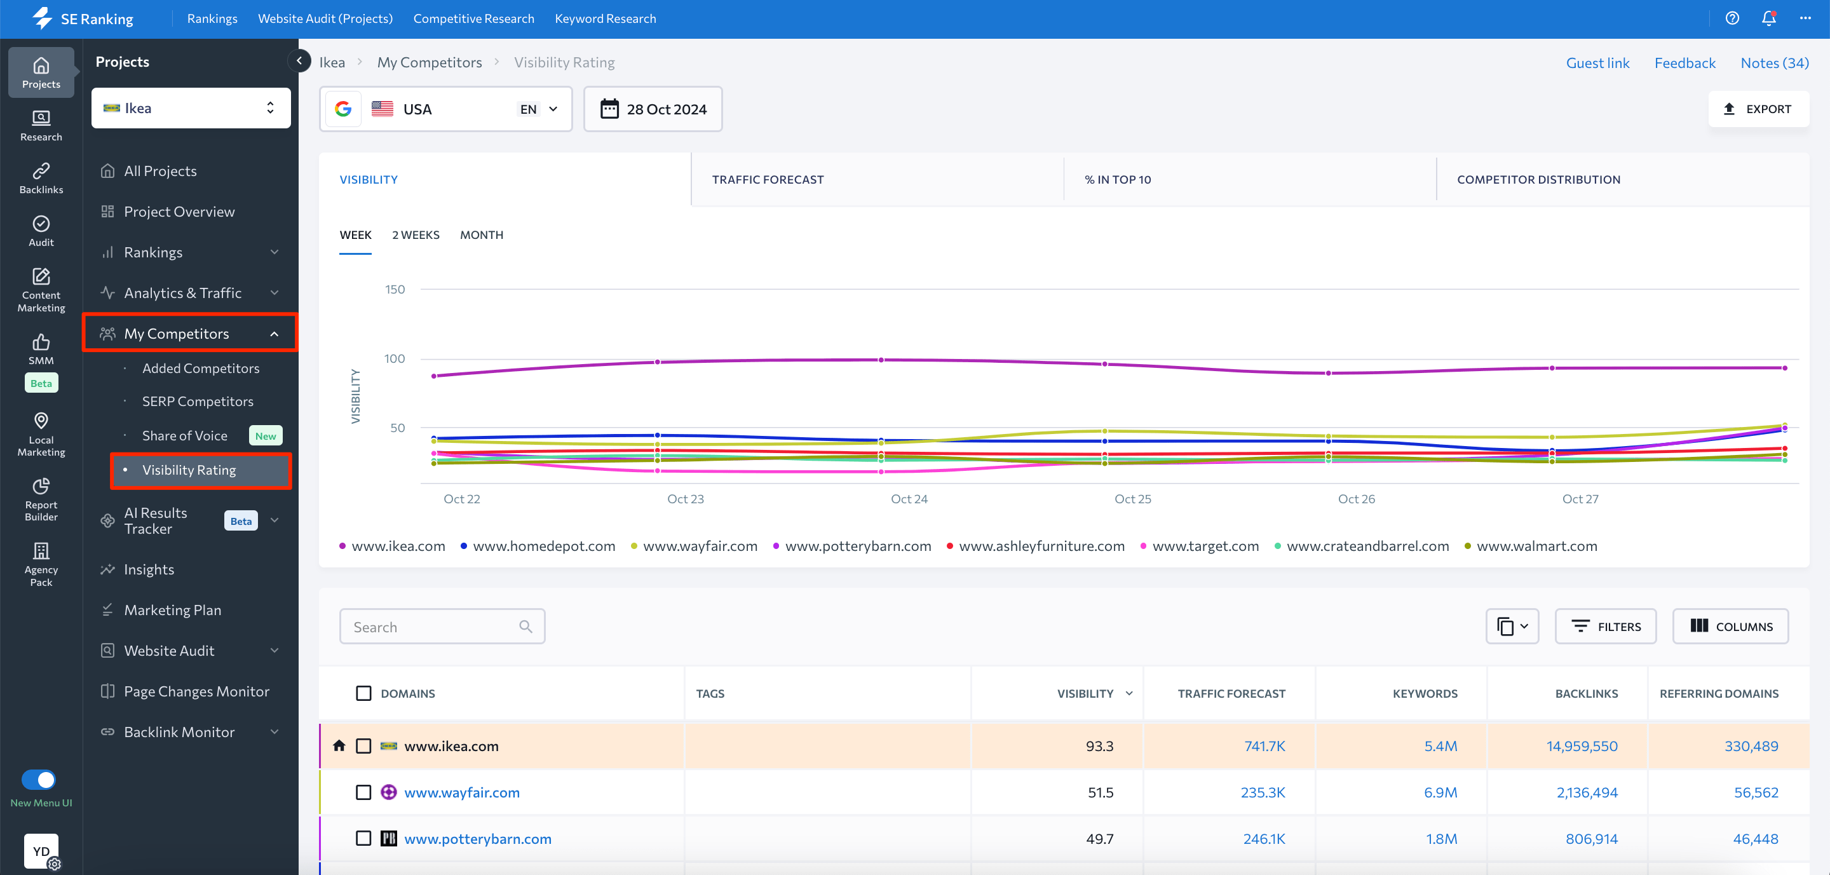Select the Month period tab

coord(481,234)
